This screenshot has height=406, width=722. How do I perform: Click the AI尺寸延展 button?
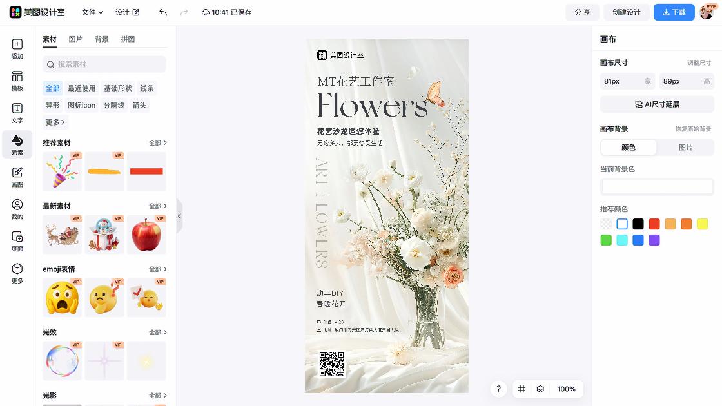point(656,104)
